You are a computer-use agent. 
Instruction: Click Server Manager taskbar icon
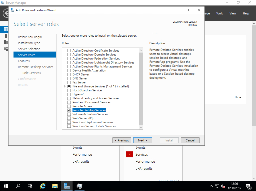click(67, 186)
